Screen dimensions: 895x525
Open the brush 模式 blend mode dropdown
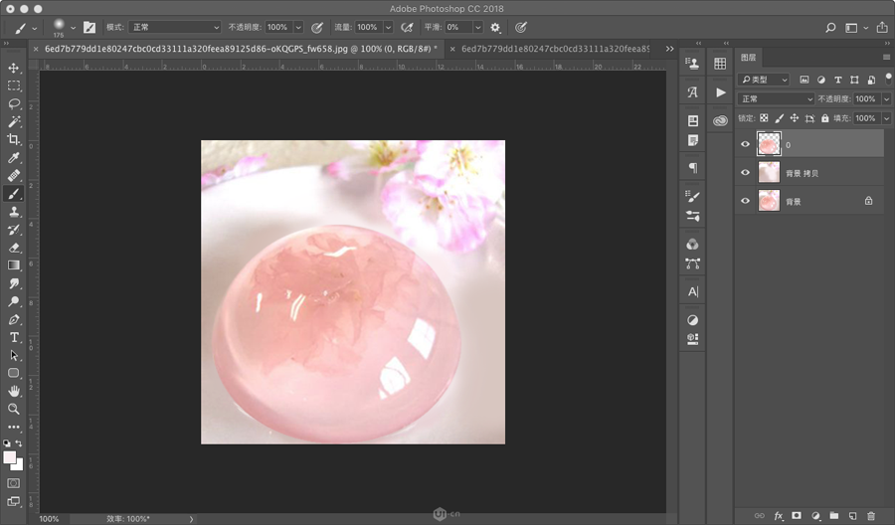pyautogui.click(x=175, y=27)
